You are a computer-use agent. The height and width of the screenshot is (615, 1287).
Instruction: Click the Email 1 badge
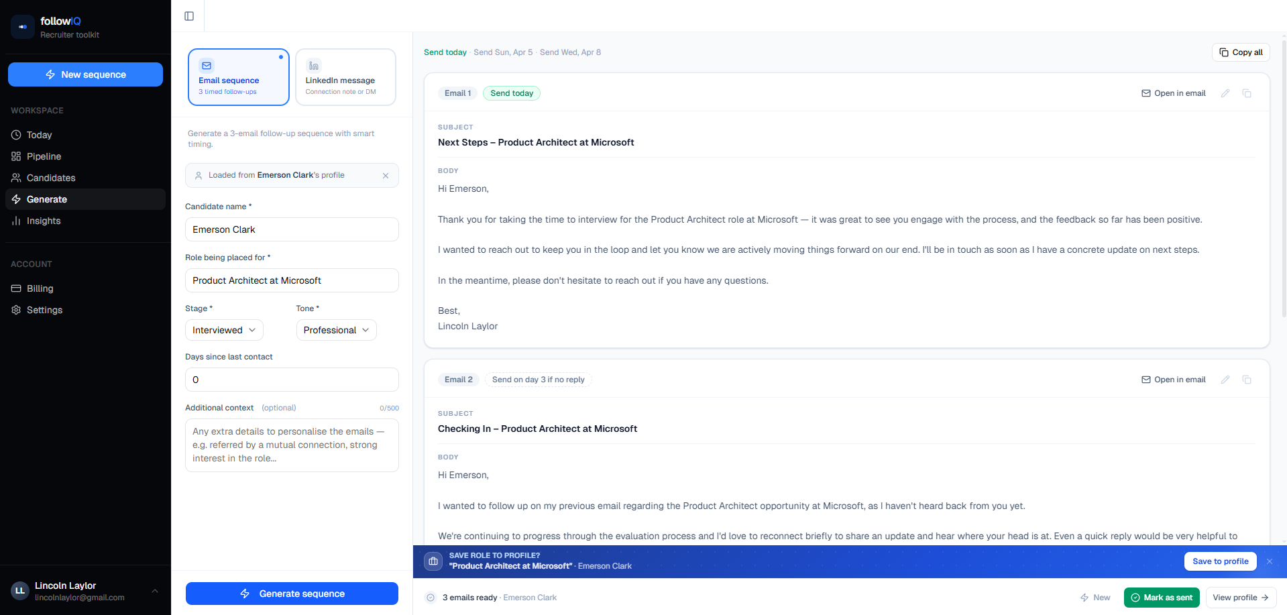tap(457, 93)
